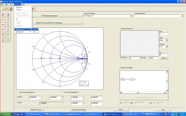
Task: Click the Network Schematic horizontal scrollbar thumb
Action: click(x=138, y=92)
